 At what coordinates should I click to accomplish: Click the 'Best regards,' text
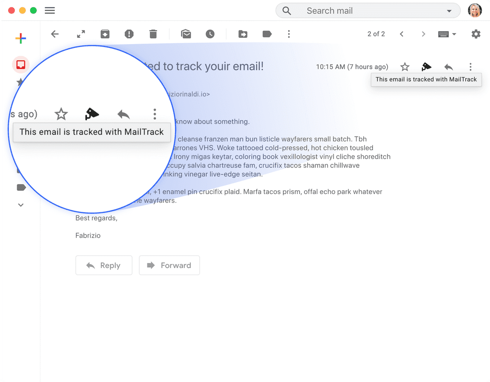coord(96,218)
